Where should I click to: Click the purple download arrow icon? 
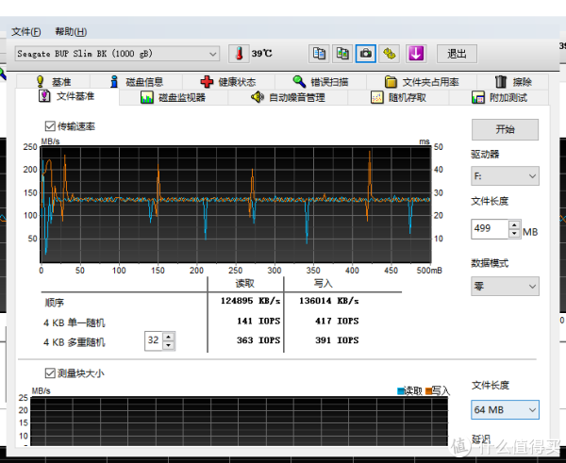coord(416,54)
